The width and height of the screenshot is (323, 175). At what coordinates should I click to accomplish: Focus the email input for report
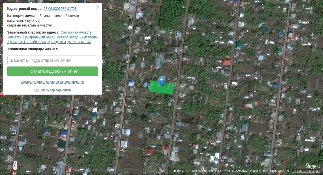click(x=52, y=60)
